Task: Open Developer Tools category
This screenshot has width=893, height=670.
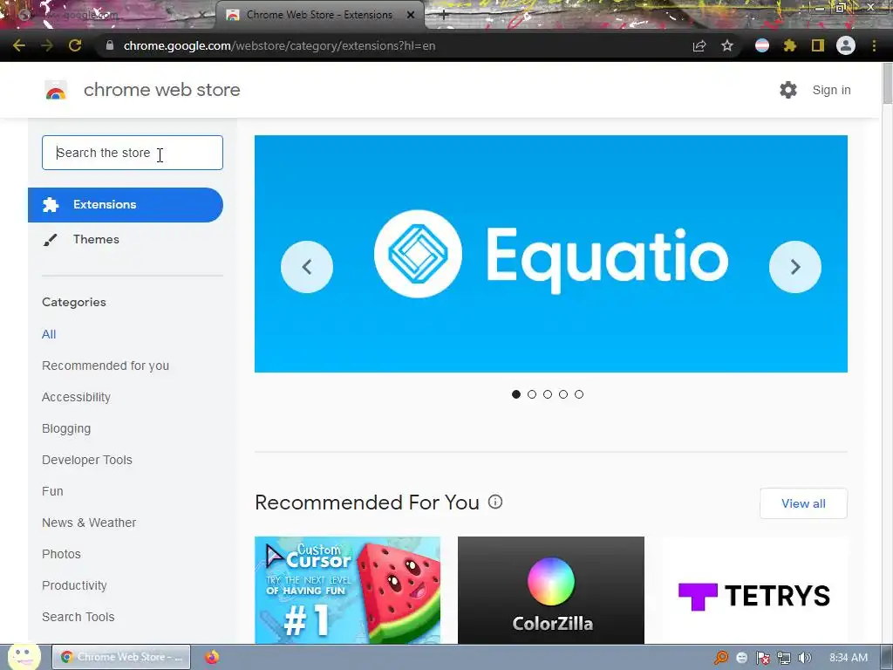Action: 87,460
